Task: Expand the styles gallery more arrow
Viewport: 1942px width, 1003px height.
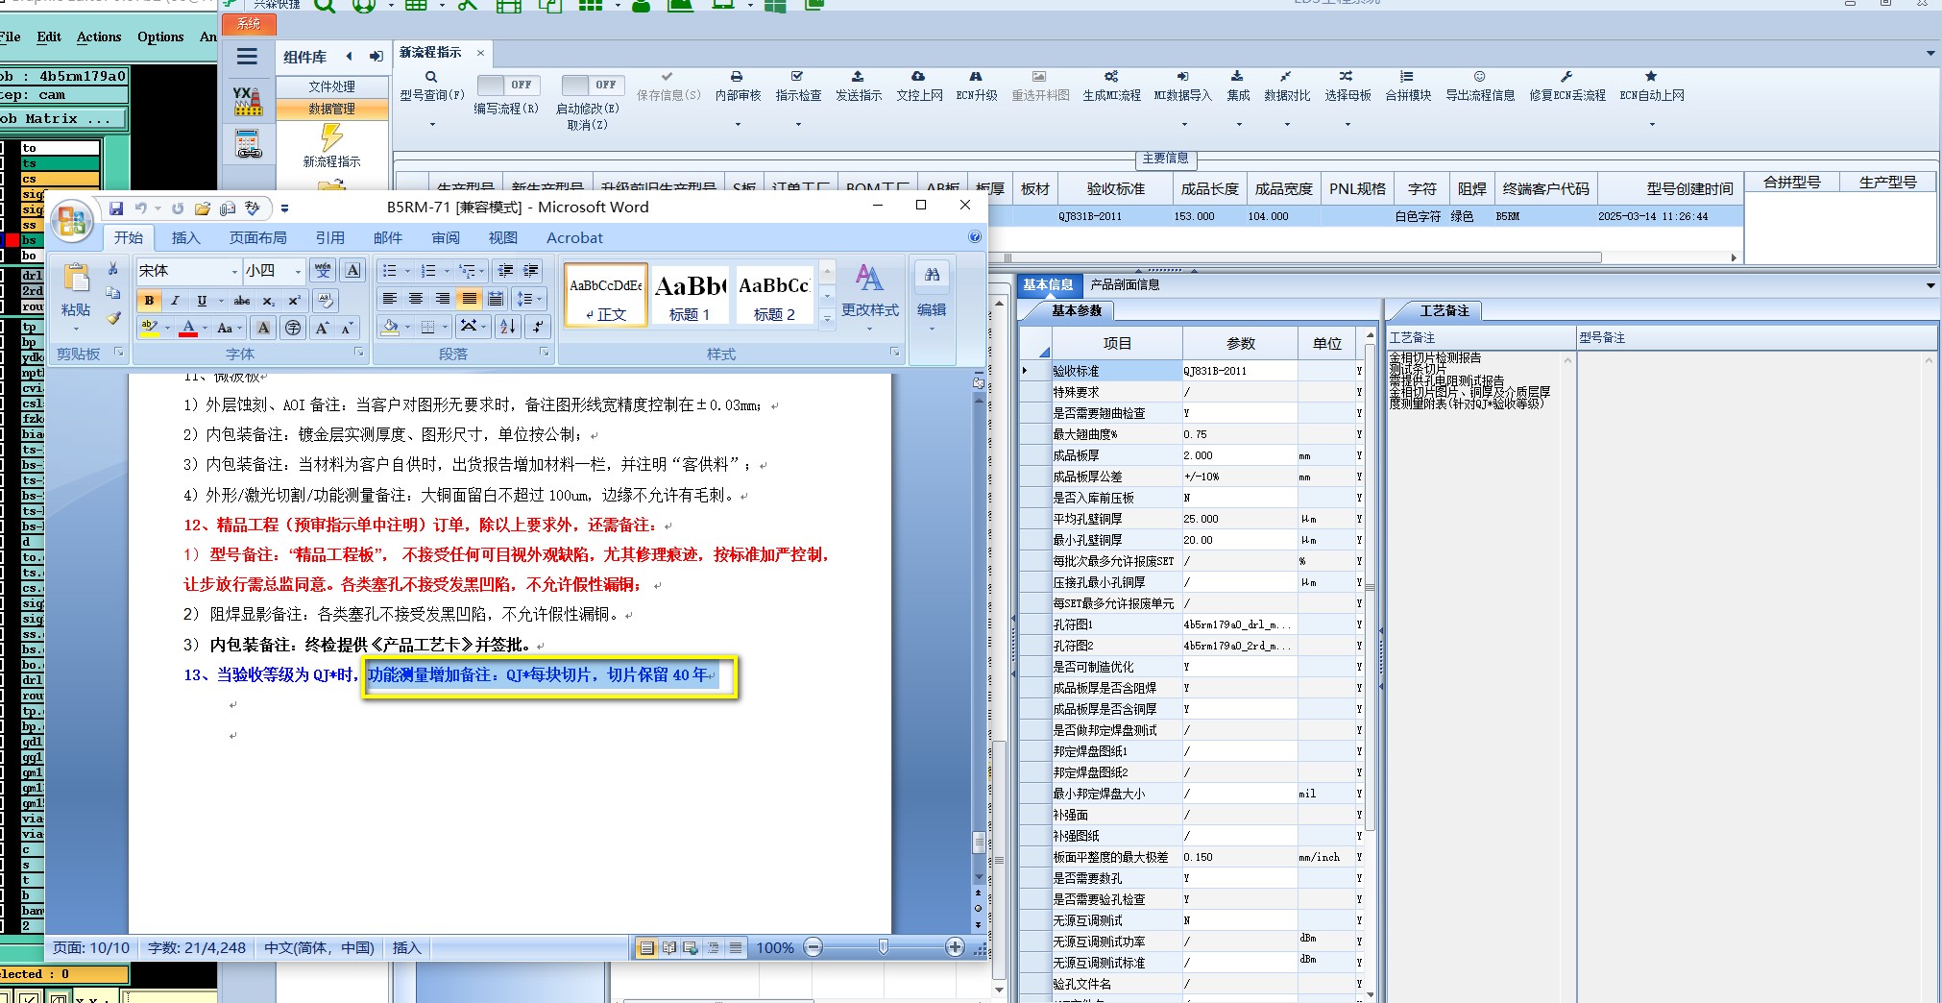Action: pos(827,321)
